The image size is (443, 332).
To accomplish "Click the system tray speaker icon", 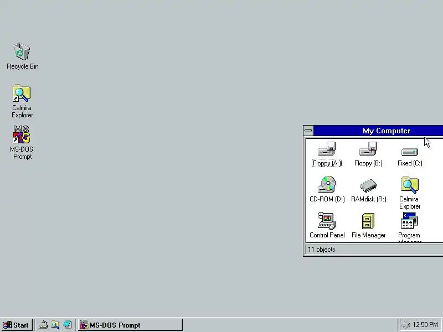I will tap(406, 325).
